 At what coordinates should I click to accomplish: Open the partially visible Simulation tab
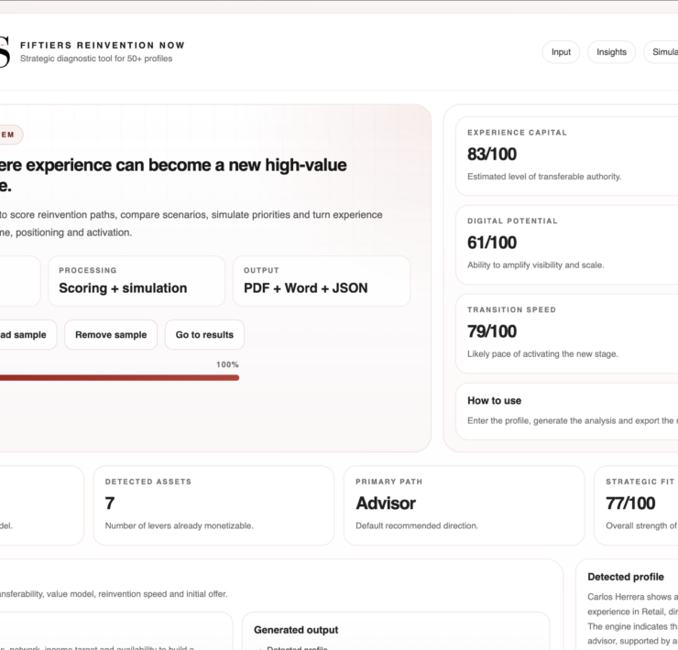pyautogui.click(x=662, y=52)
